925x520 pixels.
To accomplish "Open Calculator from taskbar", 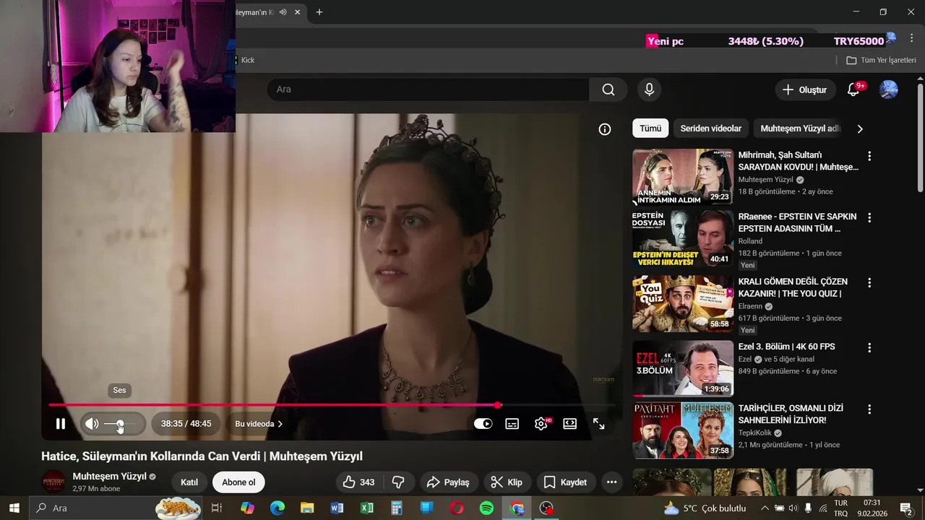I will click(x=397, y=508).
